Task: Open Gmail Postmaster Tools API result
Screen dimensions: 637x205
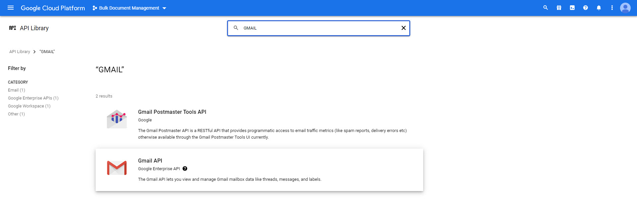Action: (172, 112)
